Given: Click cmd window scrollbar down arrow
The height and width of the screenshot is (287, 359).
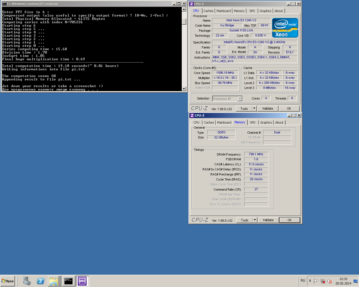Looking at the screenshot, I should tap(184, 89).
